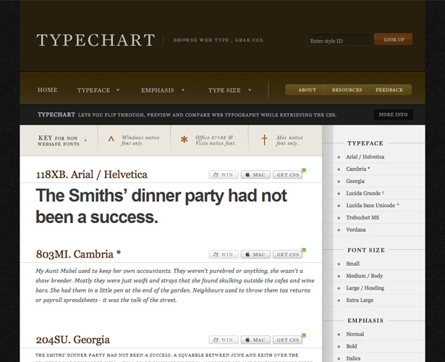Click green arrow icon on Arial GET CSS

[x=303, y=171]
